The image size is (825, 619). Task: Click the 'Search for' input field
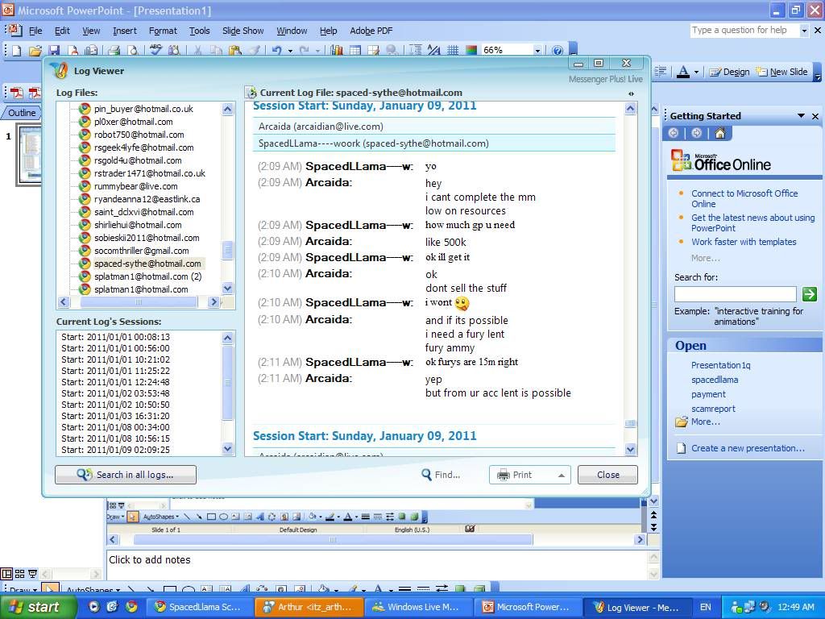tap(735, 293)
